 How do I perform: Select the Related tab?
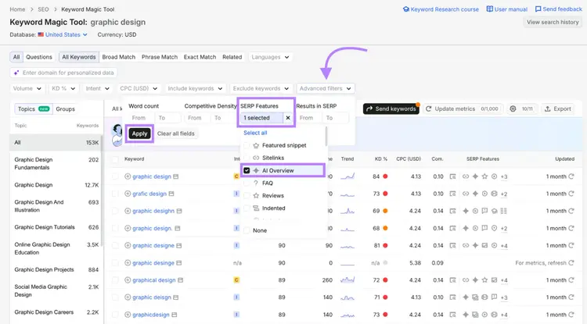pos(232,57)
